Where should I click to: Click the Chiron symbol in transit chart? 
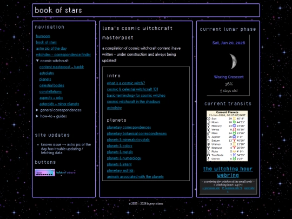209,158
